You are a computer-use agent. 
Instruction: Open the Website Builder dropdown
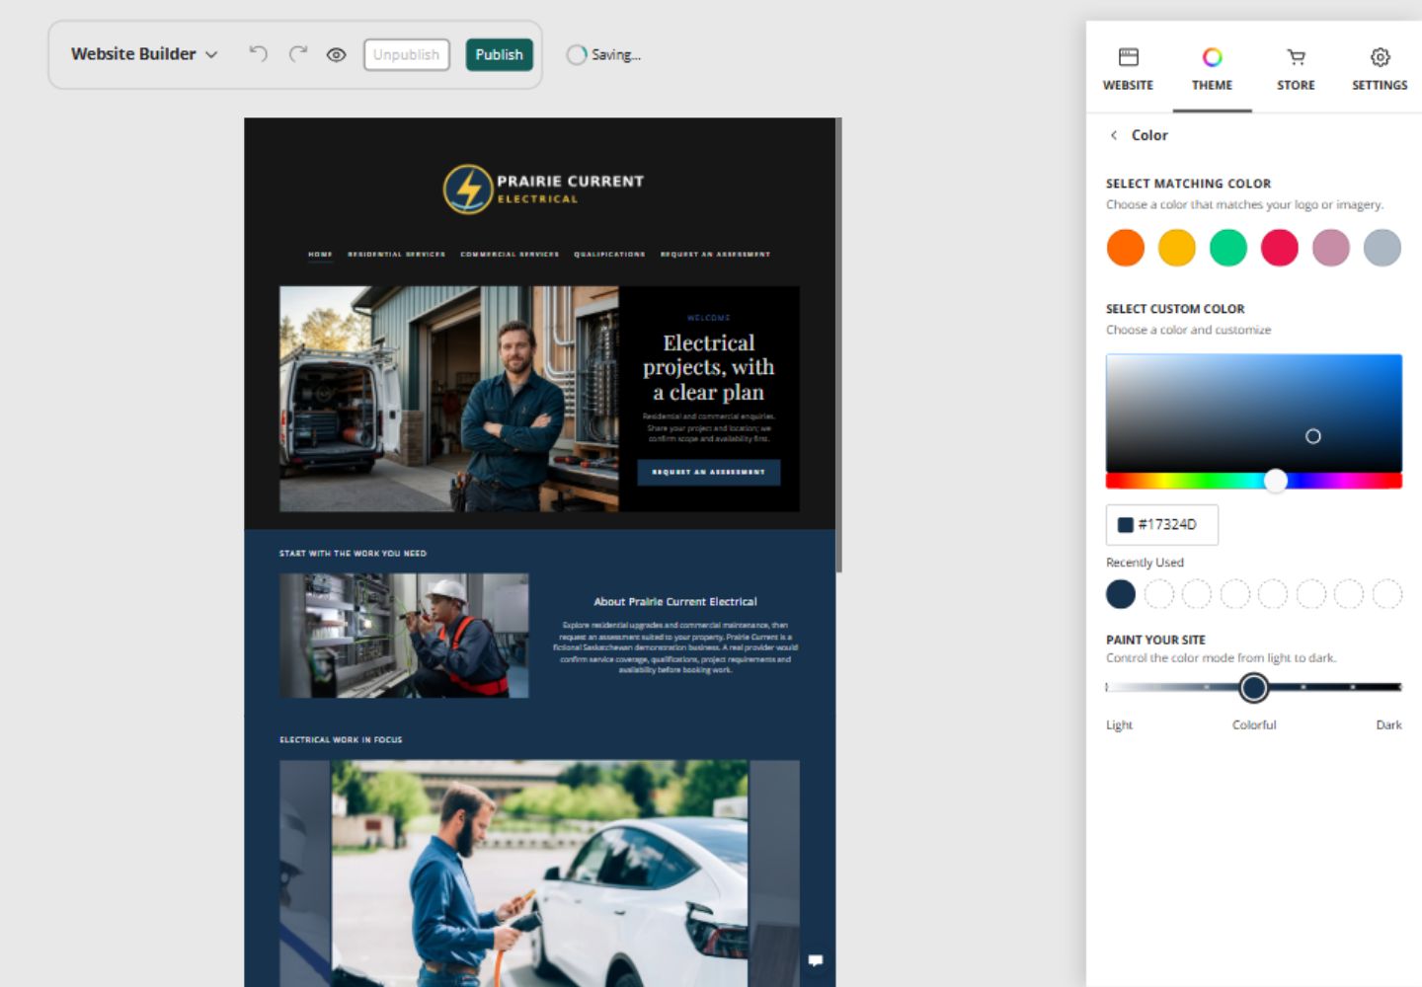click(144, 54)
